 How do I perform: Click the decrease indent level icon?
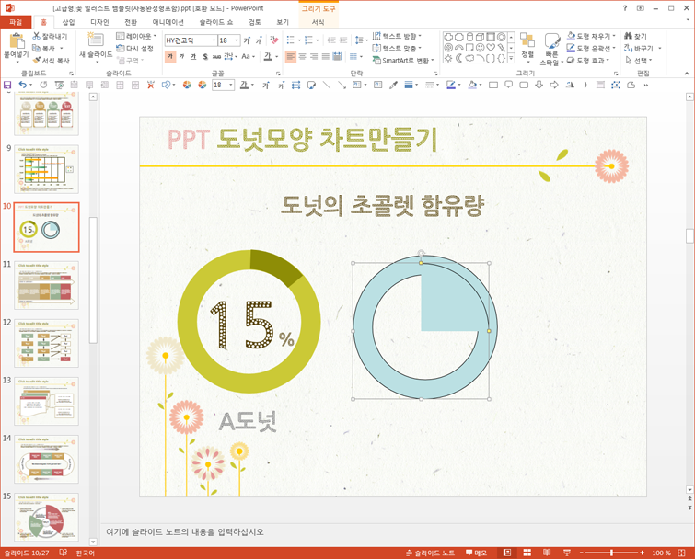[331, 40]
